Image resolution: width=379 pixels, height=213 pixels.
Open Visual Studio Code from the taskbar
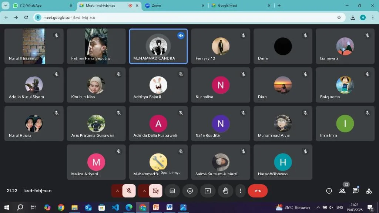pyautogui.click(x=115, y=207)
